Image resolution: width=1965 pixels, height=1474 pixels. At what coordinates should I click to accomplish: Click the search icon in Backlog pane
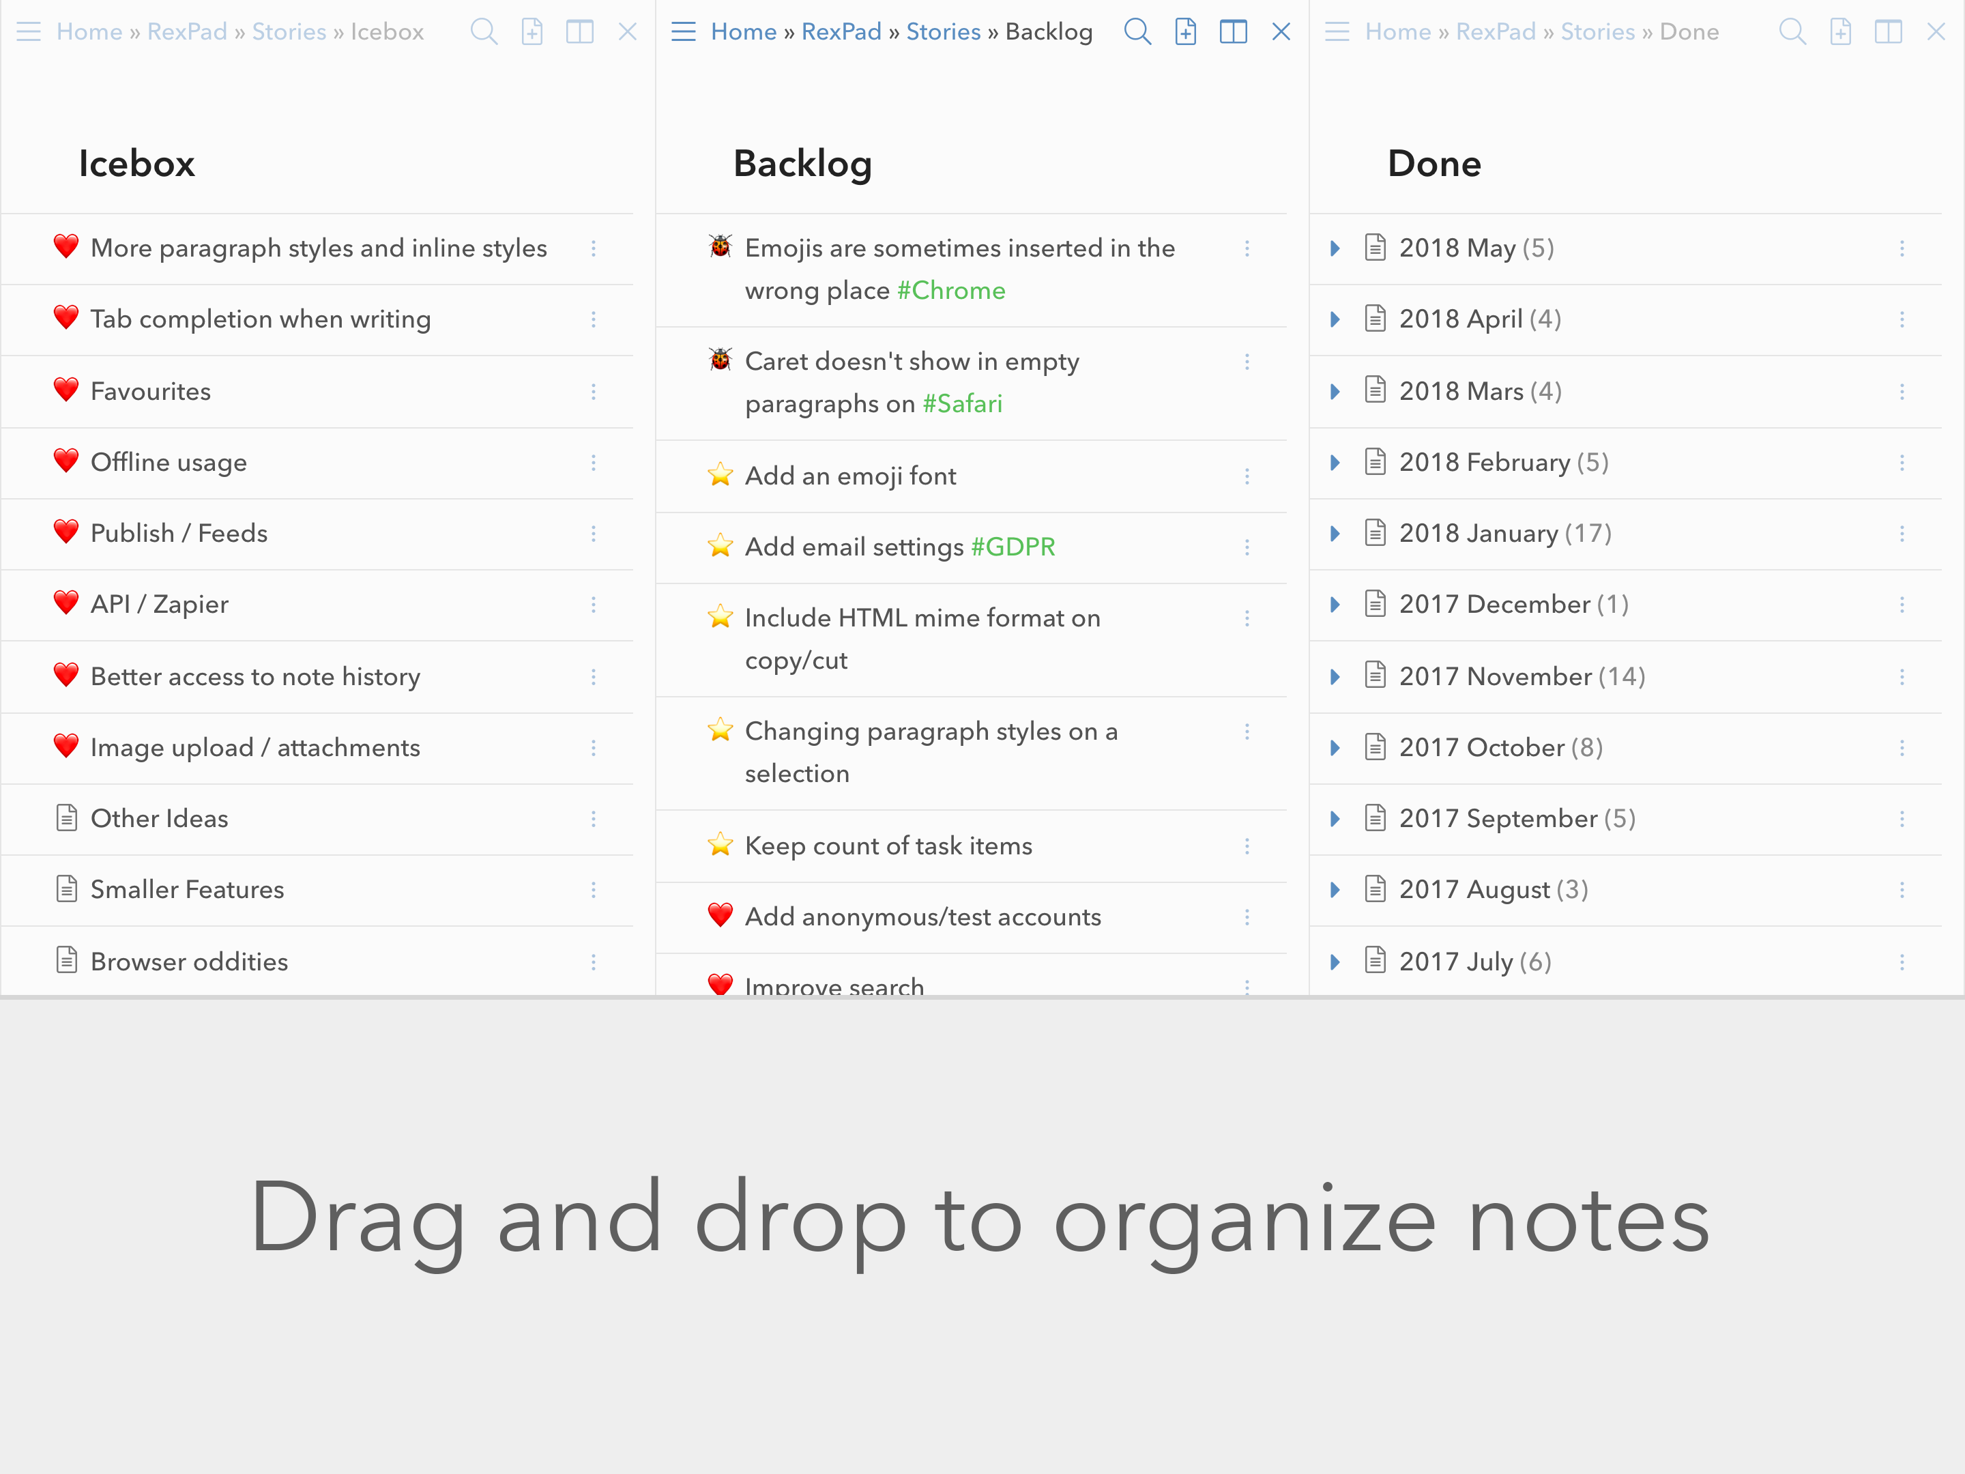click(x=1137, y=32)
